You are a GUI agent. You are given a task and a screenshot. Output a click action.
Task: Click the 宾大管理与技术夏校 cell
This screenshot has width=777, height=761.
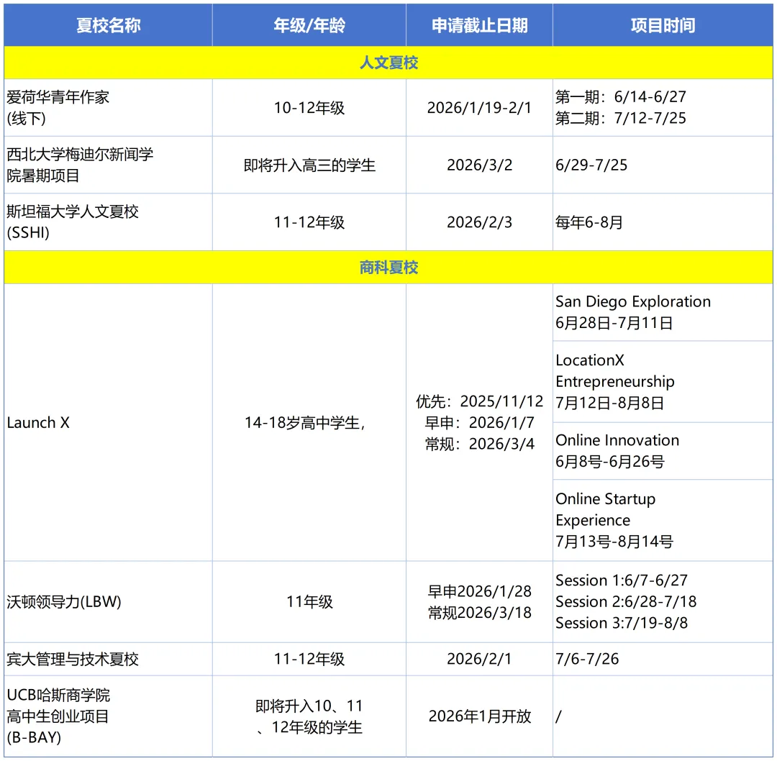[108, 659]
